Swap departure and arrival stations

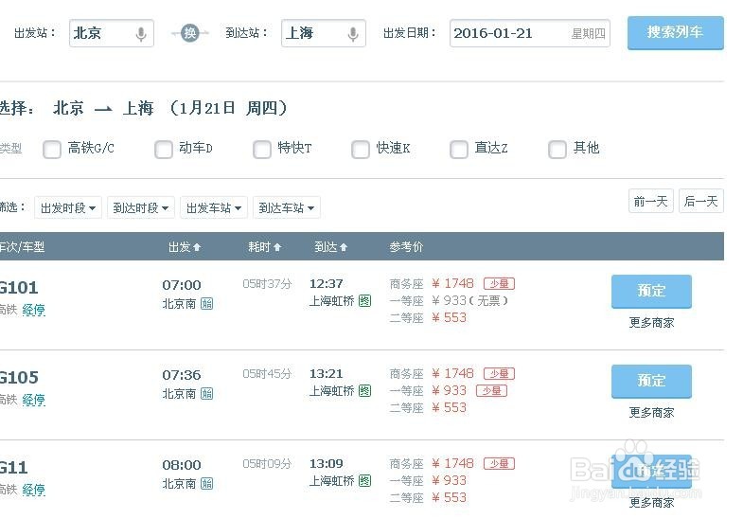(190, 33)
